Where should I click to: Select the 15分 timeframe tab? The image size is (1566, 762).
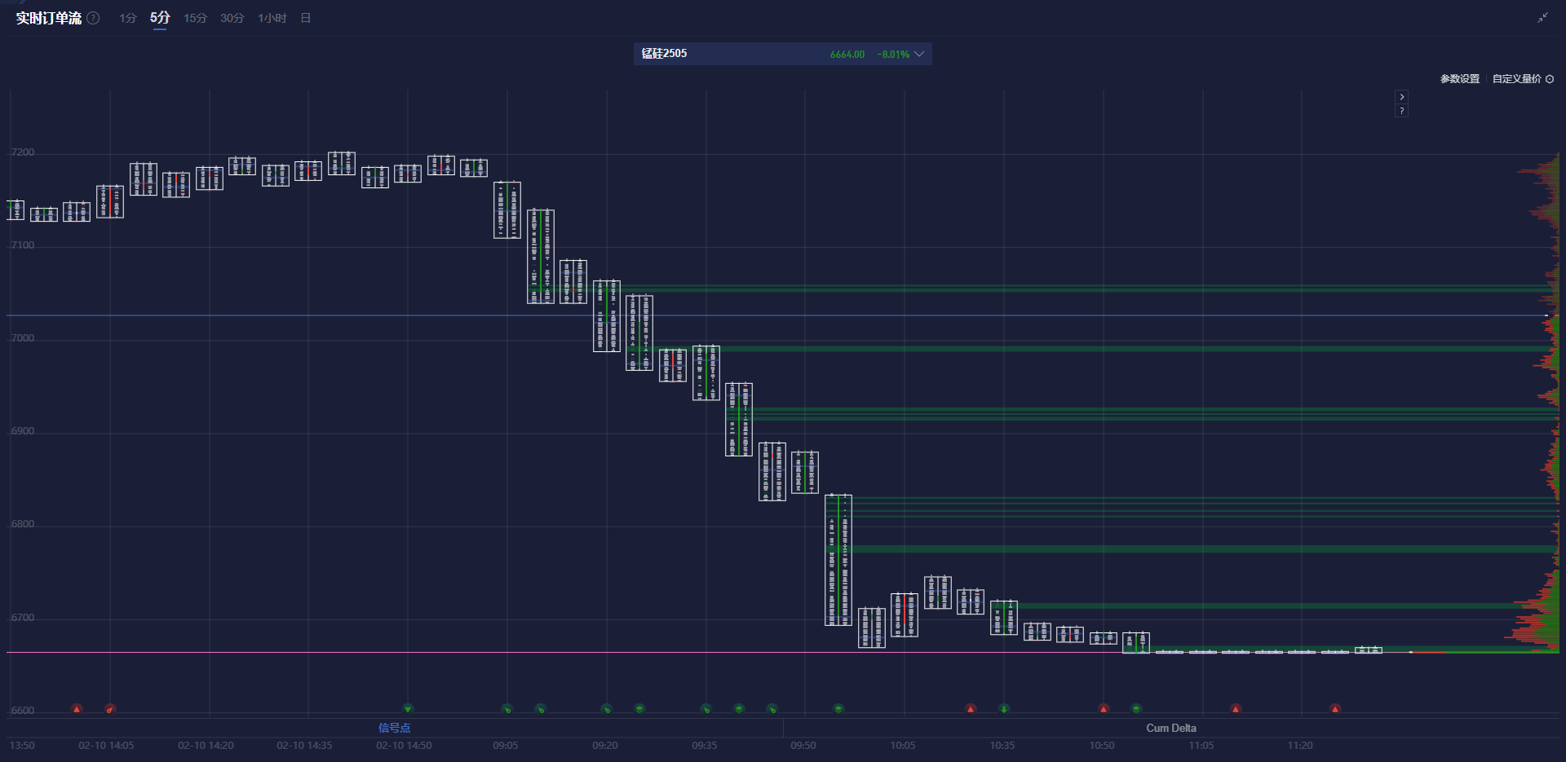(195, 18)
